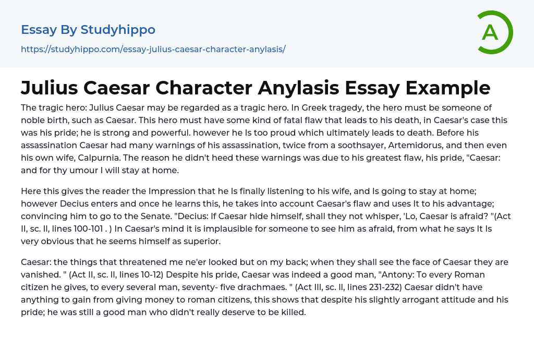The height and width of the screenshot is (348, 534).
Task: Click the "Essay By Studyhippo" header text
Action: pyautogui.click(x=88, y=29)
